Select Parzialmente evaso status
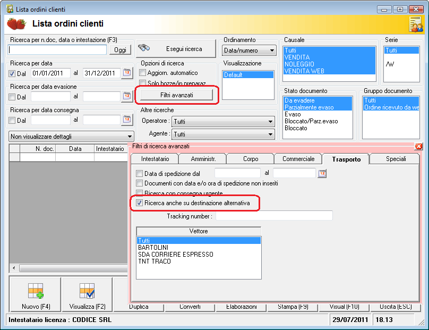Viewport: 429px width, 330px height. point(318,107)
